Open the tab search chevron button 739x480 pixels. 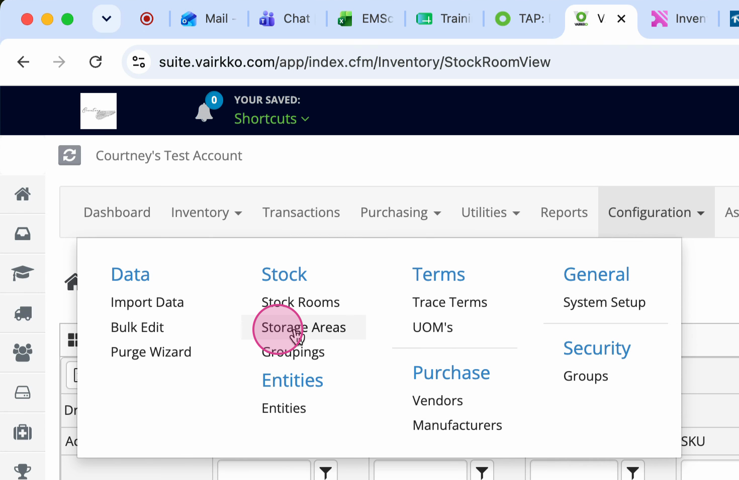coord(107,19)
